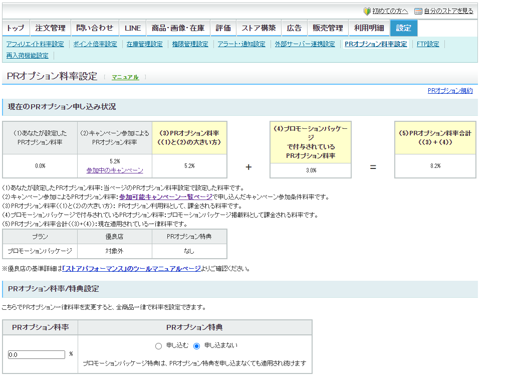Open the ポイント倍率設定 page

click(x=95, y=44)
